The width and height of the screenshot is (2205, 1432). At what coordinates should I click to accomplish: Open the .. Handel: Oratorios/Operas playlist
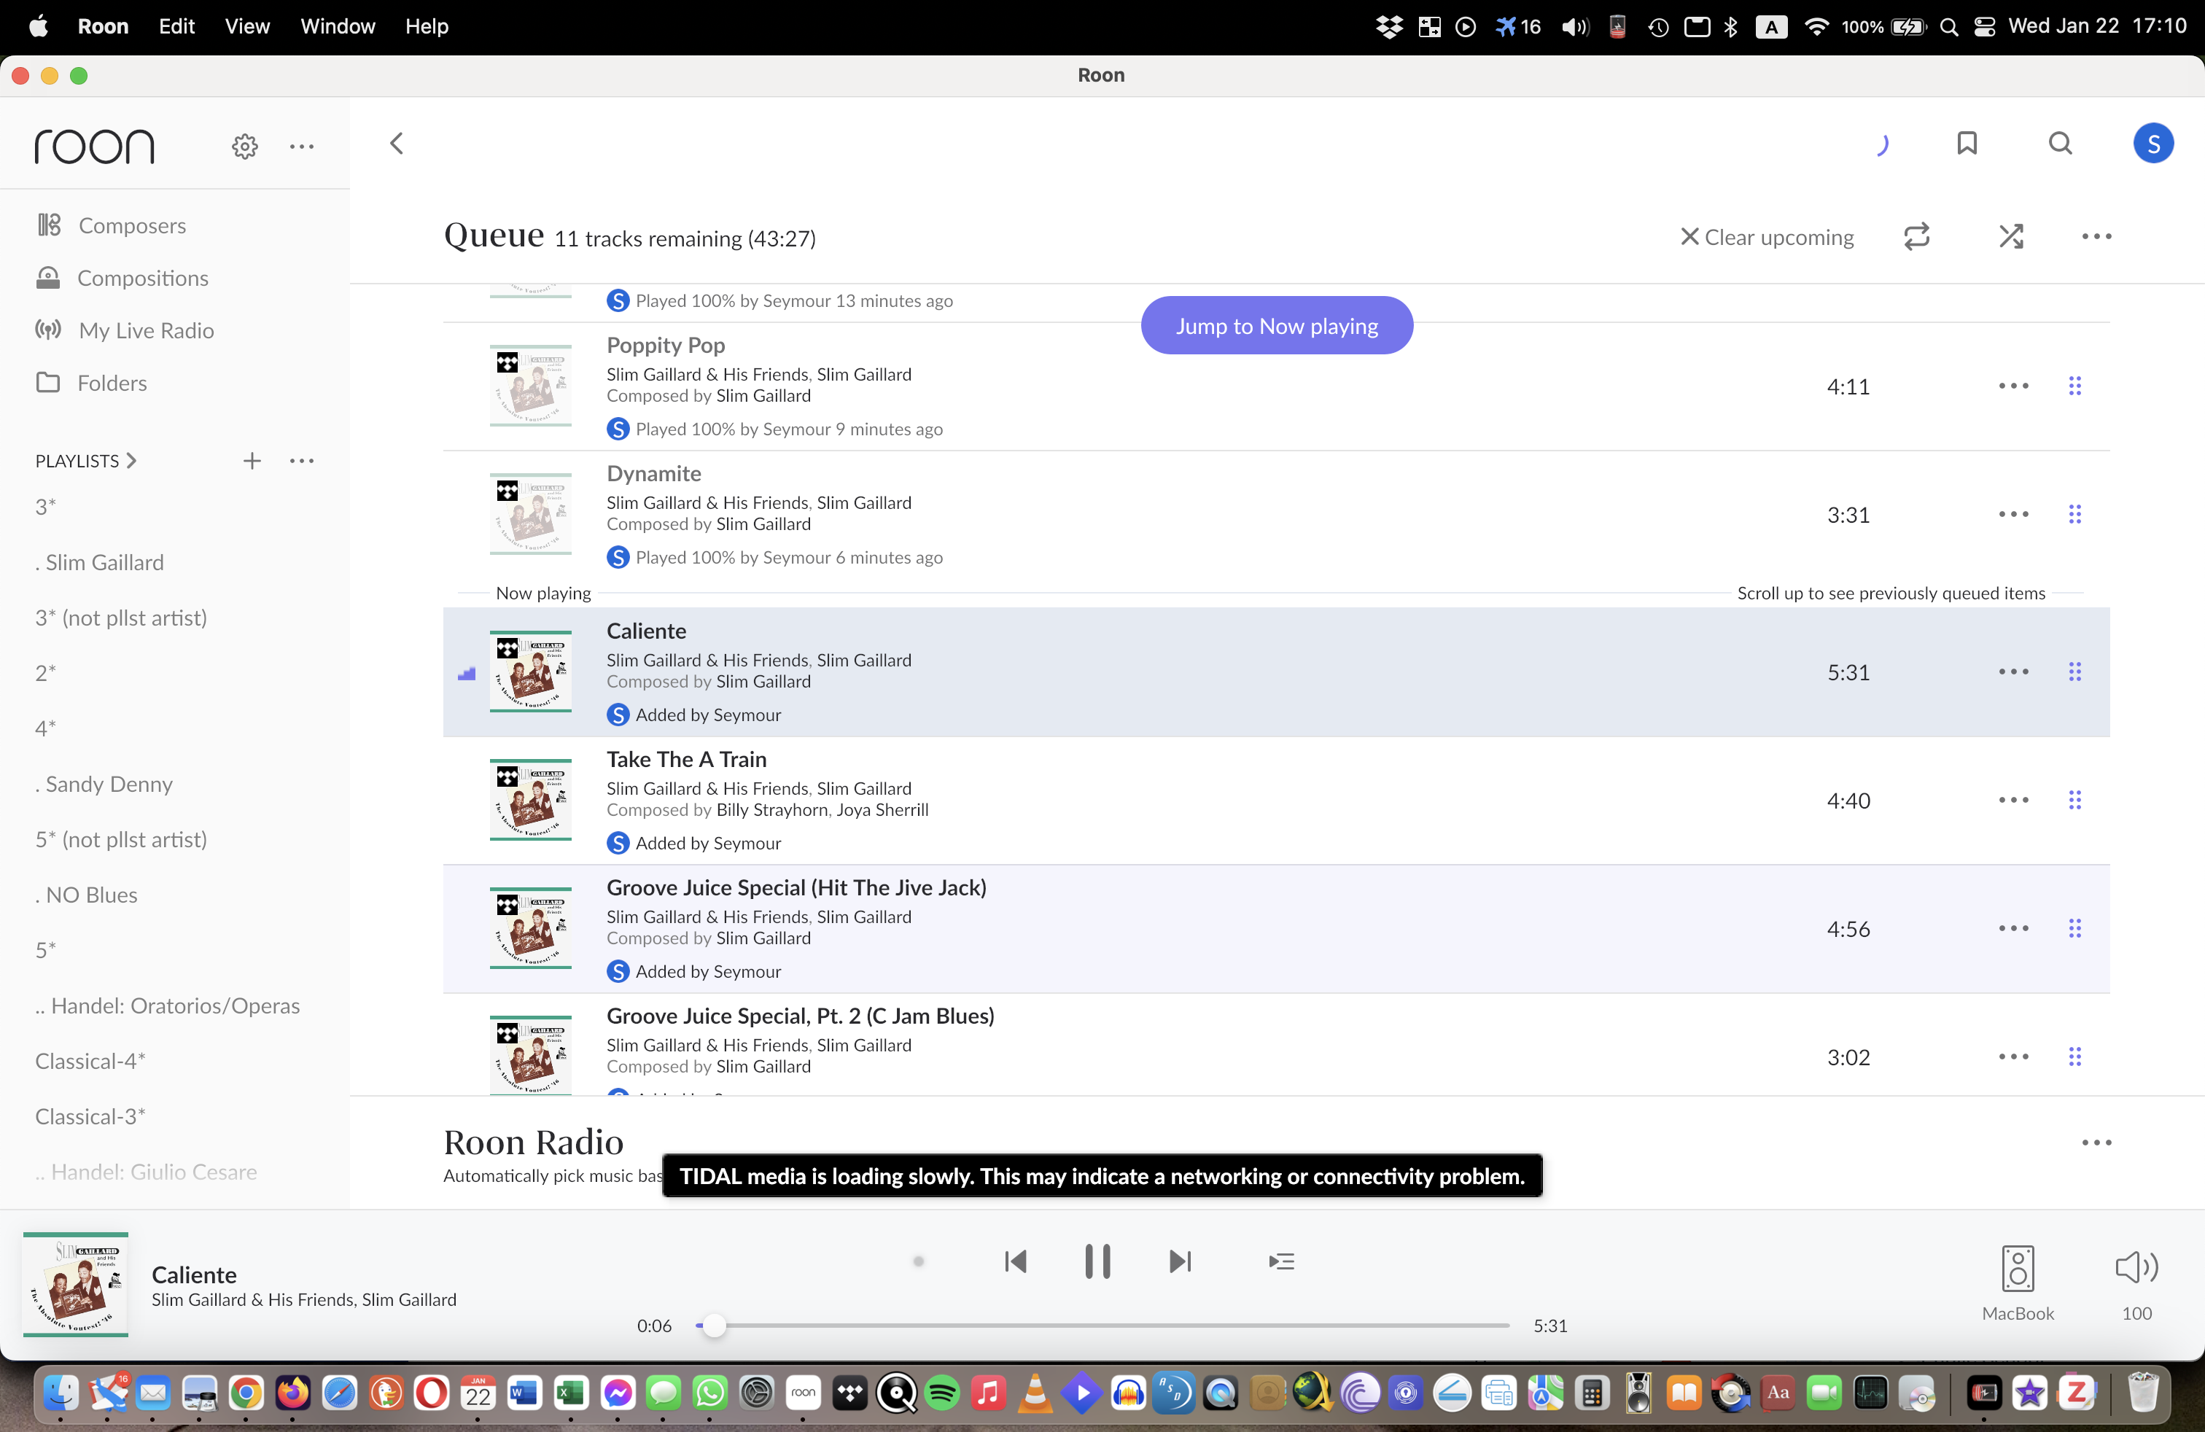tap(168, 1005)
